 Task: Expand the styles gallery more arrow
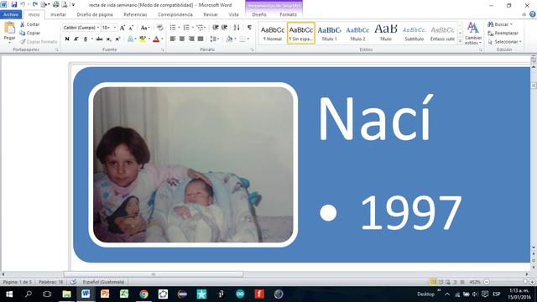coord(460,41)
